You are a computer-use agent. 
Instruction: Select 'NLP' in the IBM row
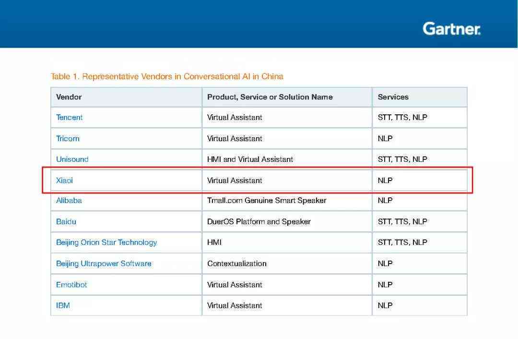tap(385, 305)
